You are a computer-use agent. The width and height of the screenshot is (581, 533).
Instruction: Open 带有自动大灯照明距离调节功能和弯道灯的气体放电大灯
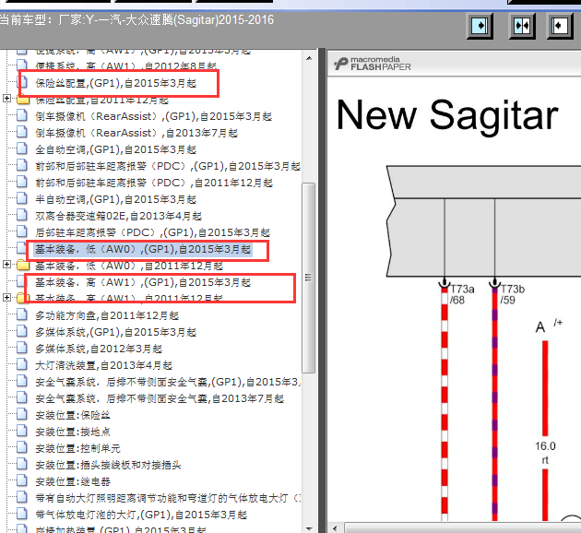point(168,498)
